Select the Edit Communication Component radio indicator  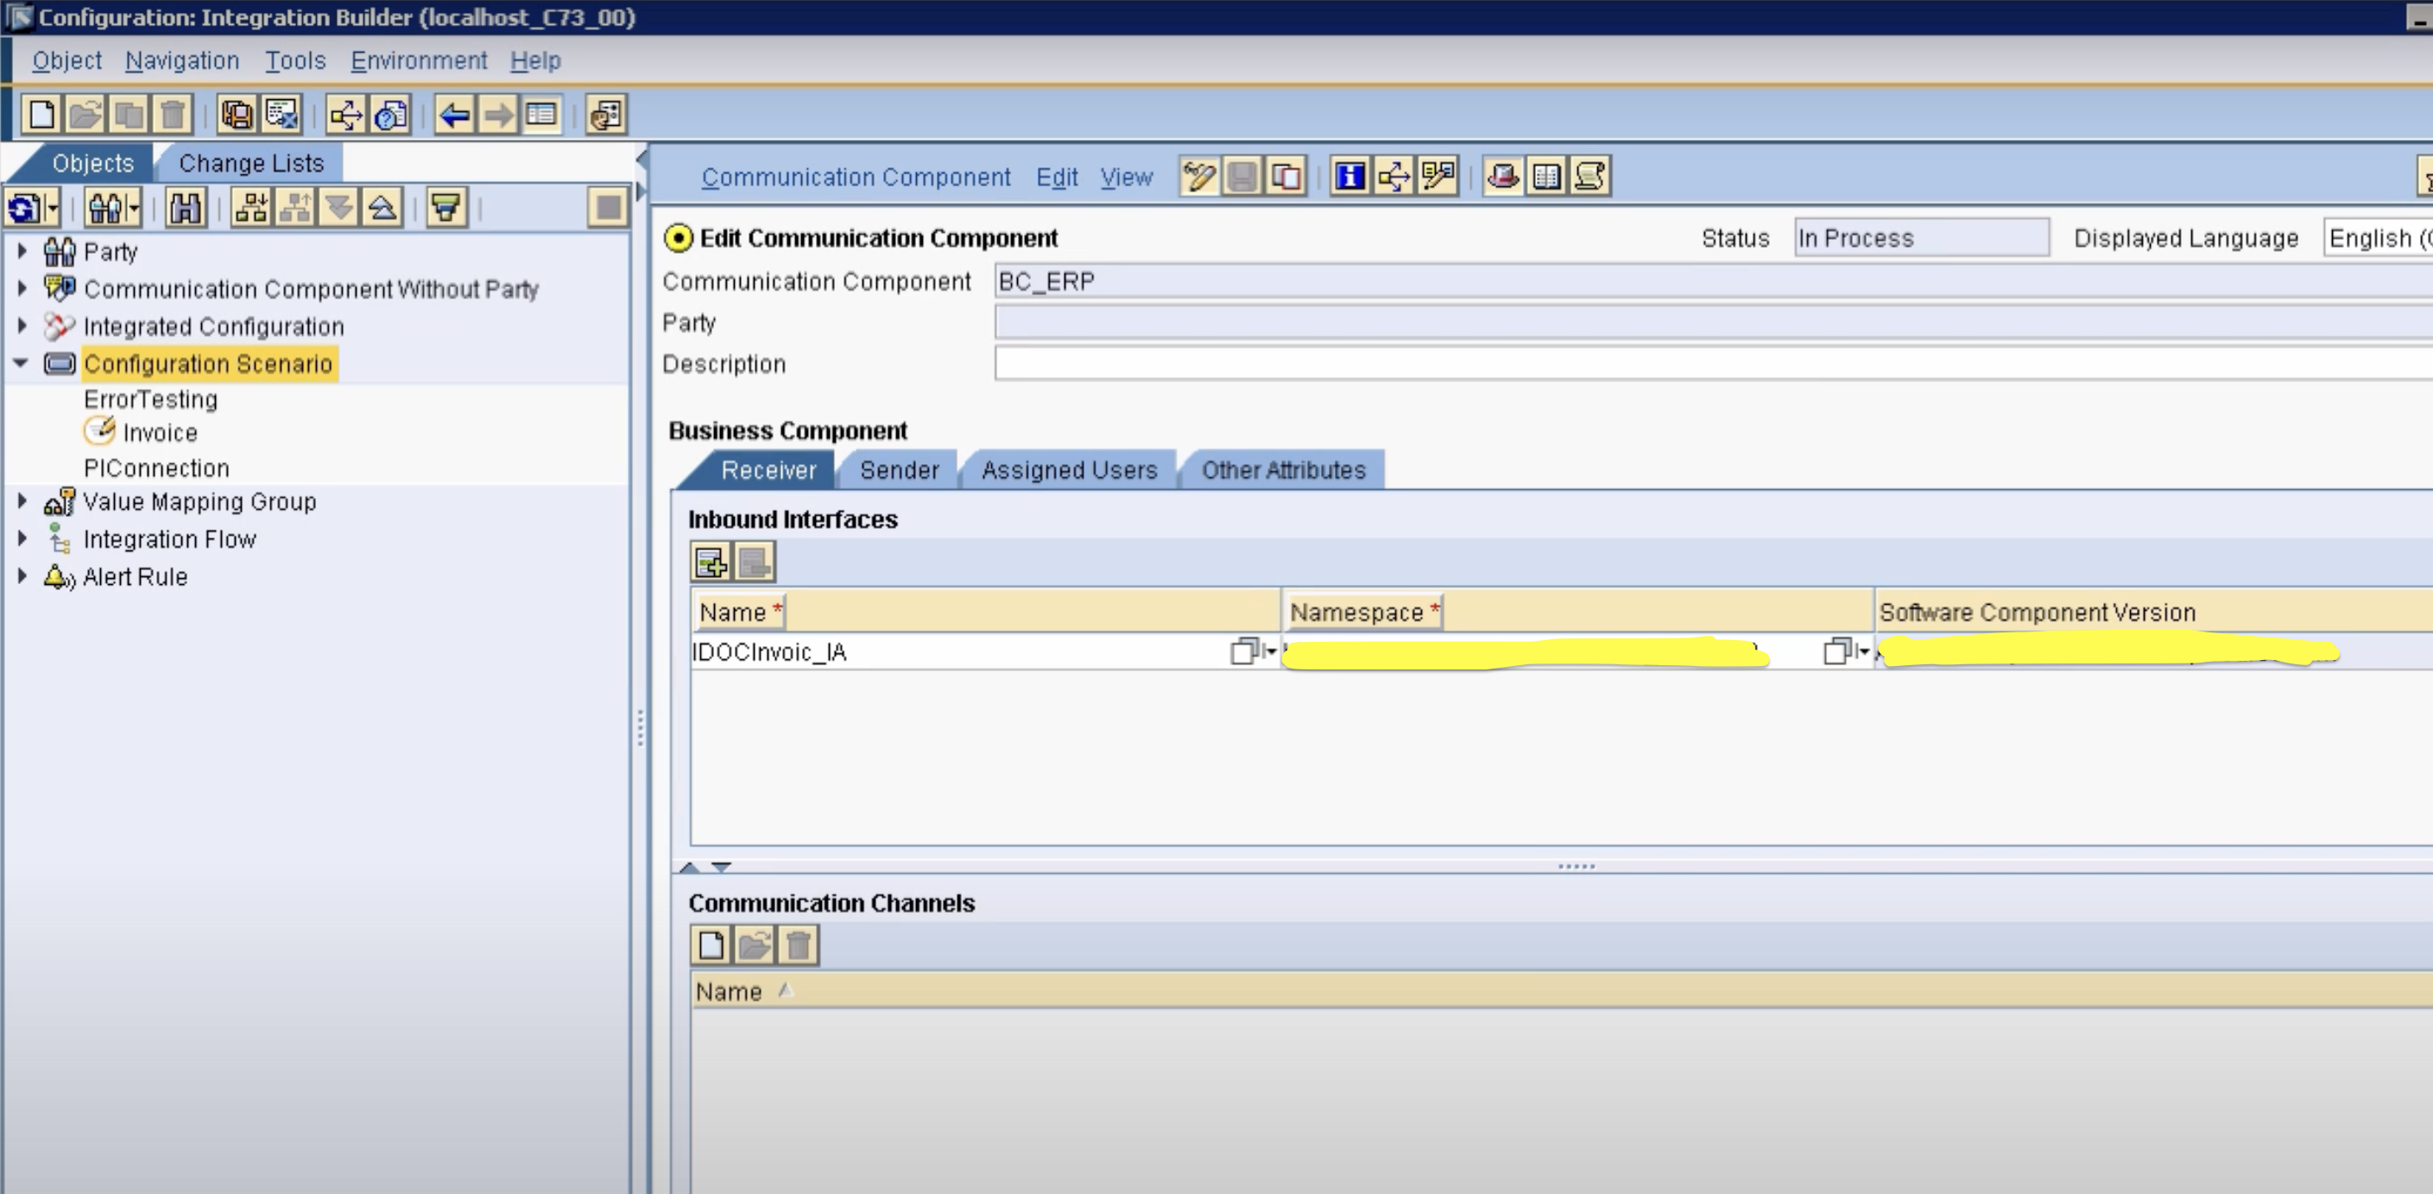point(677,238)
